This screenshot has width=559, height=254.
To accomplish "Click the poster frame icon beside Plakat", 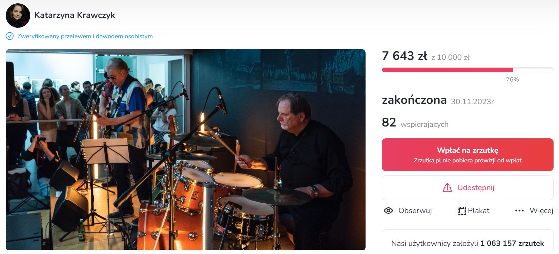I will (461, 211).
